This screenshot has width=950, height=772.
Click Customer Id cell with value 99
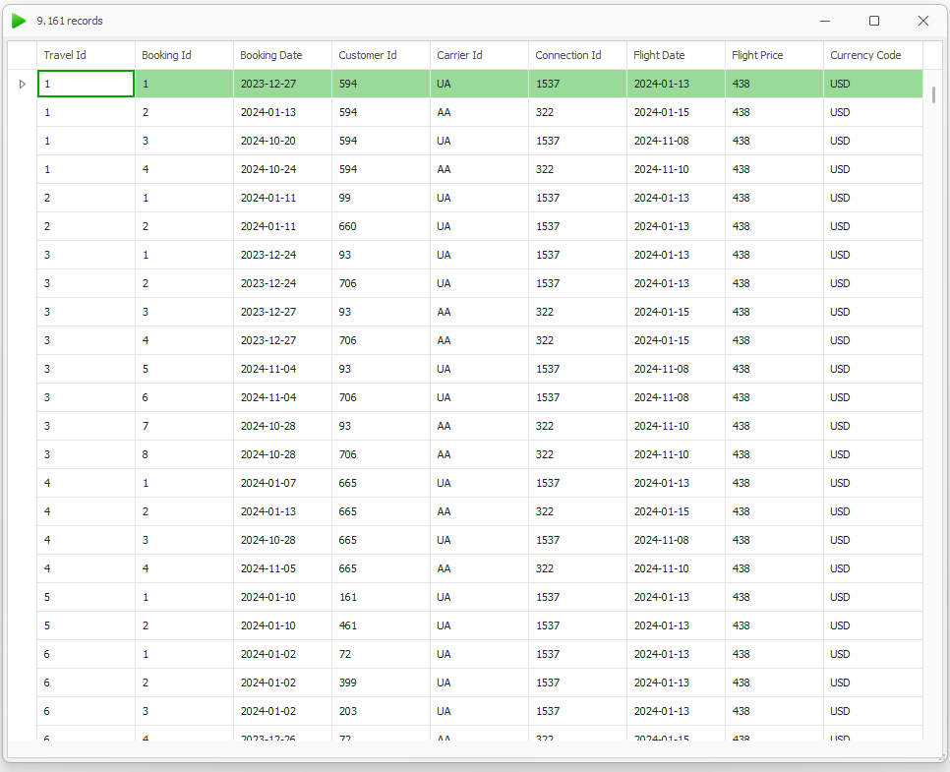381,198
